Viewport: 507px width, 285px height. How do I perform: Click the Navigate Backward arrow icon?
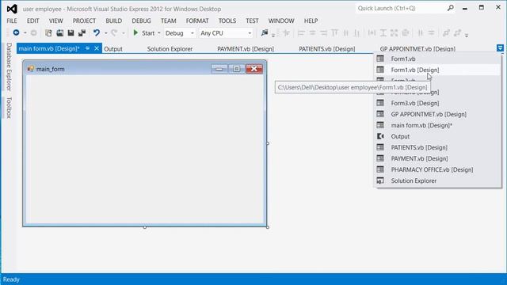16,32
